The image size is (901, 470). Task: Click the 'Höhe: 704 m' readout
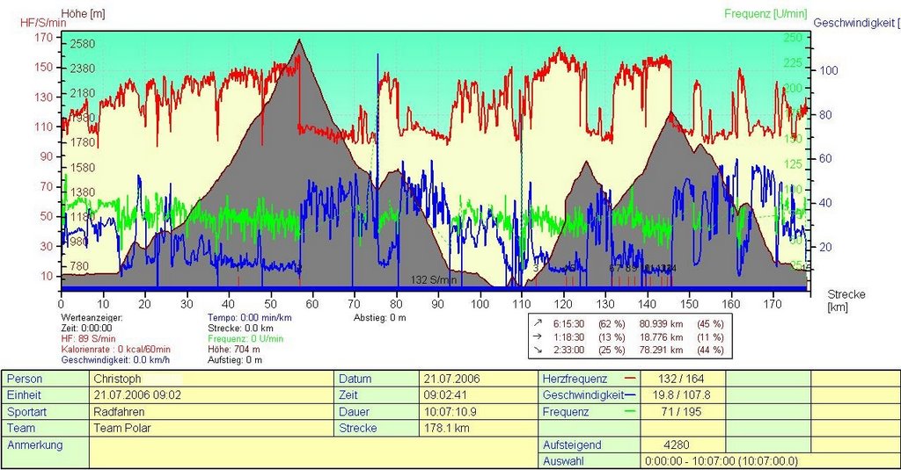tap(233, 349)
